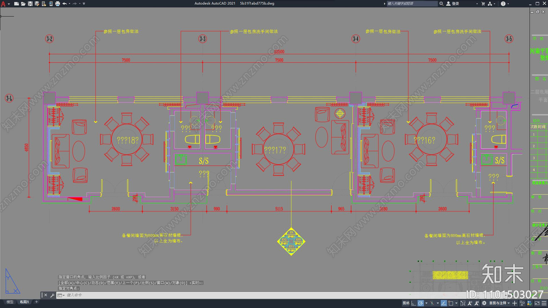Open the Customize Quick Access Toolbar dropdown

(84, 4)
